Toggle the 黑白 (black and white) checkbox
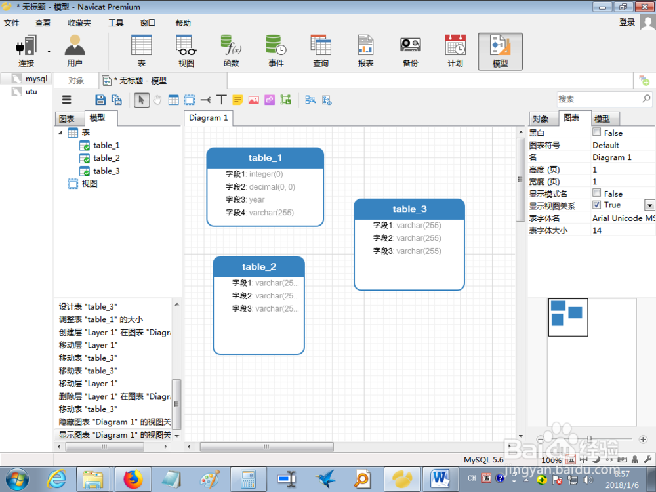 point(596,133)
